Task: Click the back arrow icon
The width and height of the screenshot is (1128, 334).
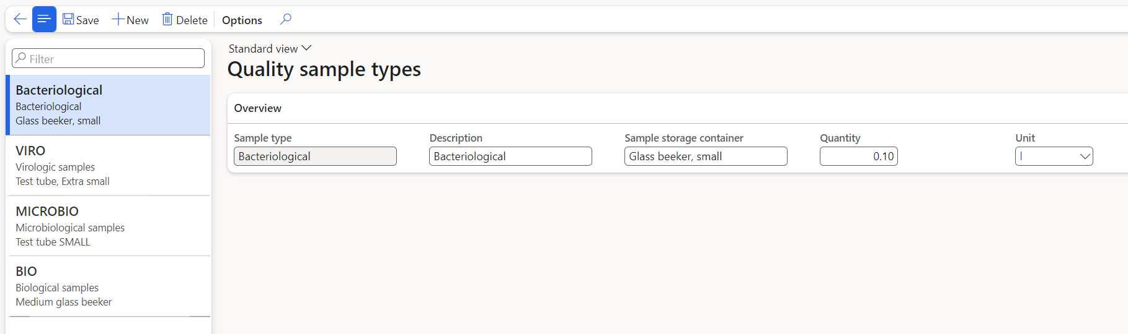Action: 20,19
